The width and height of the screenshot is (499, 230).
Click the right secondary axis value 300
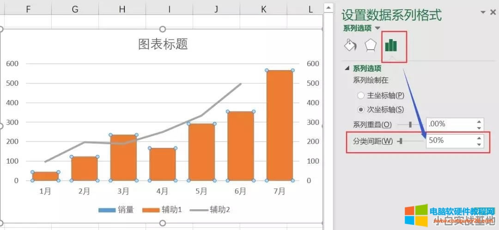point(313,122)
